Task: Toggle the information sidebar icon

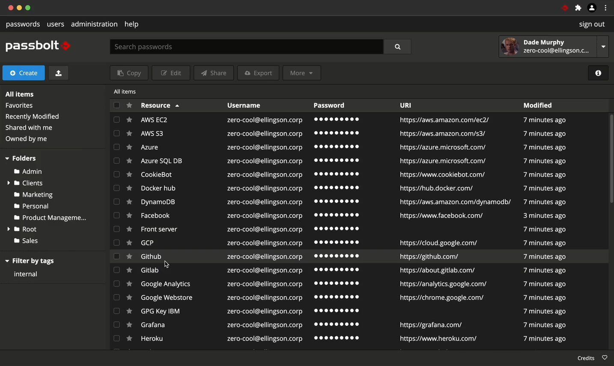Action: point(598,73)
